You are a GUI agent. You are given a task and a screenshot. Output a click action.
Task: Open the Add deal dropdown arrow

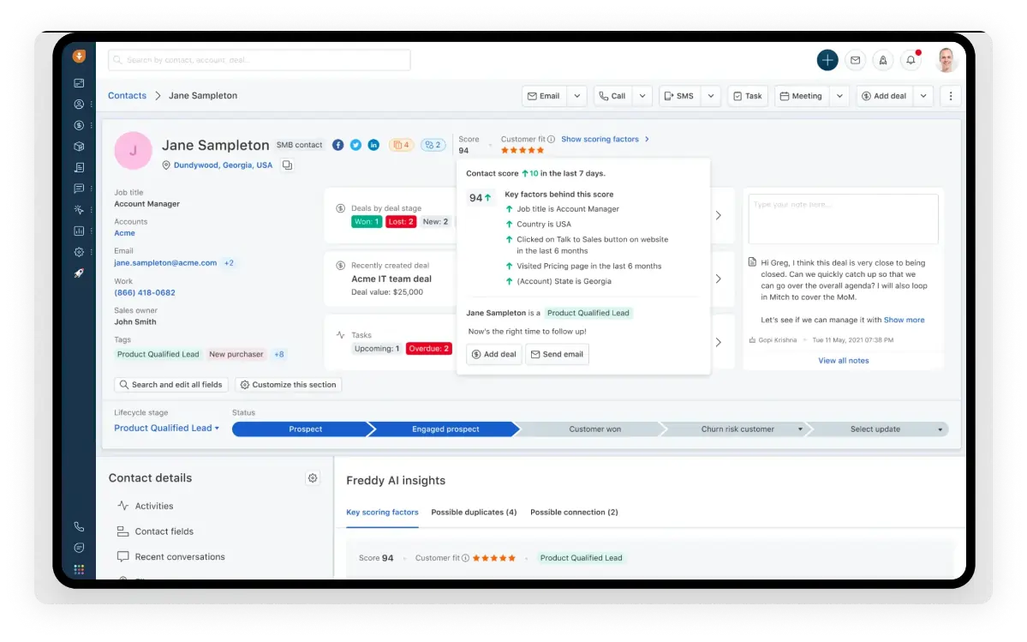pyautogui.click(x=923, y=96)
